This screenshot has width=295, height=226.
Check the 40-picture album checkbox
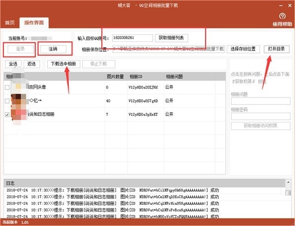[x=7, y=101]
